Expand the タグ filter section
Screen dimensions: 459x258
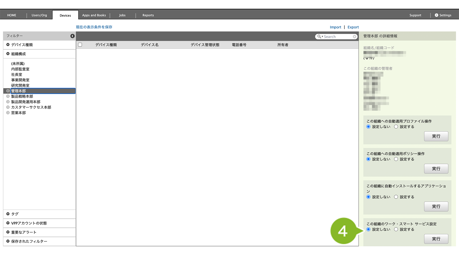[8, 214]
